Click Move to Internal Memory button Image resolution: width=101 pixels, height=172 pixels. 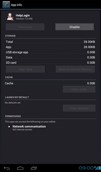point(75,69)
